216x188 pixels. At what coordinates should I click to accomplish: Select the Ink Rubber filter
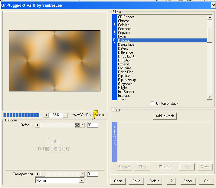[x=162, y=92]
